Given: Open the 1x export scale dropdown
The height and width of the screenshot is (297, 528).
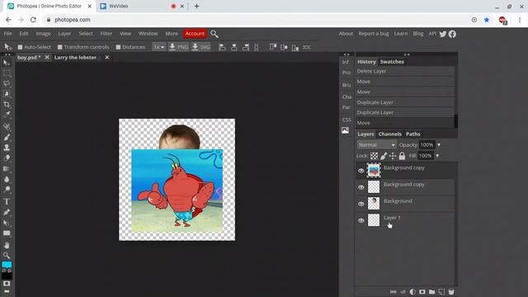Looking at the screenshot, I should pos(159,47).
